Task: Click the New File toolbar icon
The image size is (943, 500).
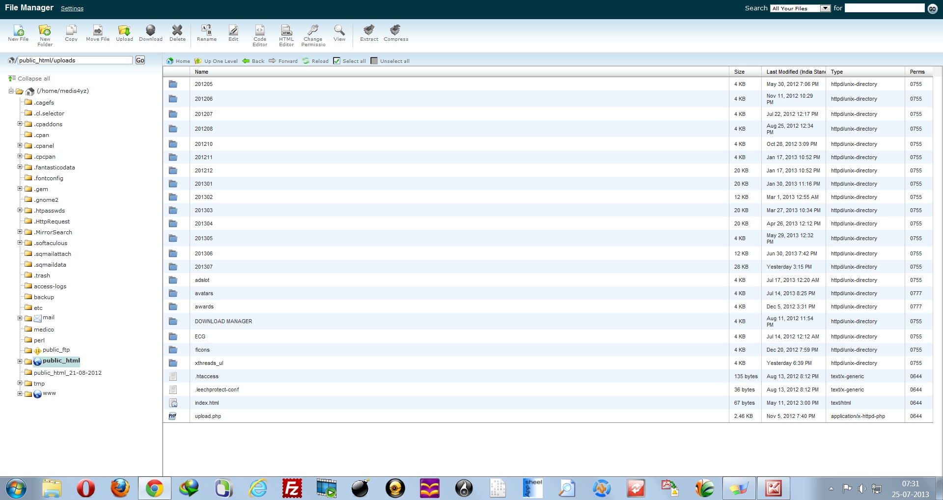Action: click(18, 31)
